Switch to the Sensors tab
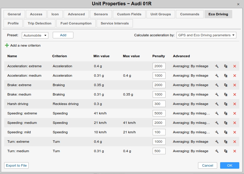Viewport: 244px width, 174px height. pyautogui.click(x=101, y=14)
